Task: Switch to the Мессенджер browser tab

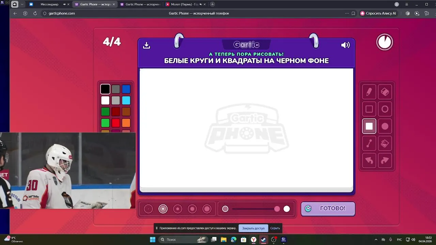Action: click(49, 4)
